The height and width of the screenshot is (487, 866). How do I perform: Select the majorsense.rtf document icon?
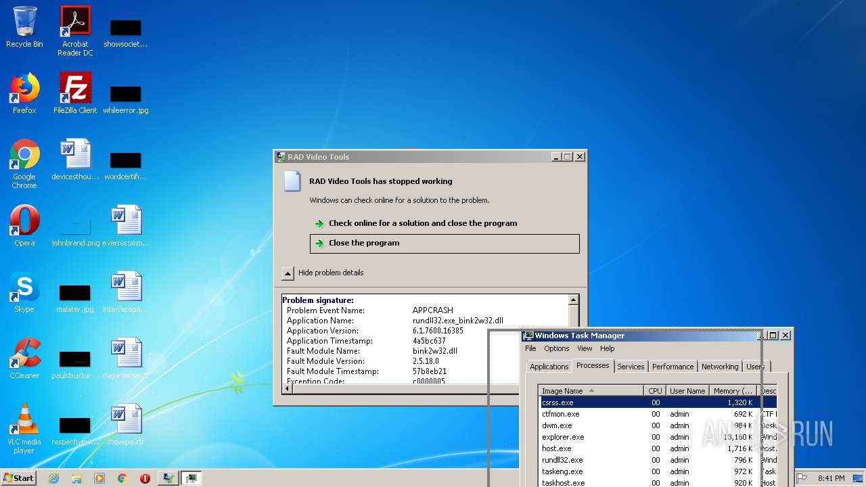(x=126, y=358)
